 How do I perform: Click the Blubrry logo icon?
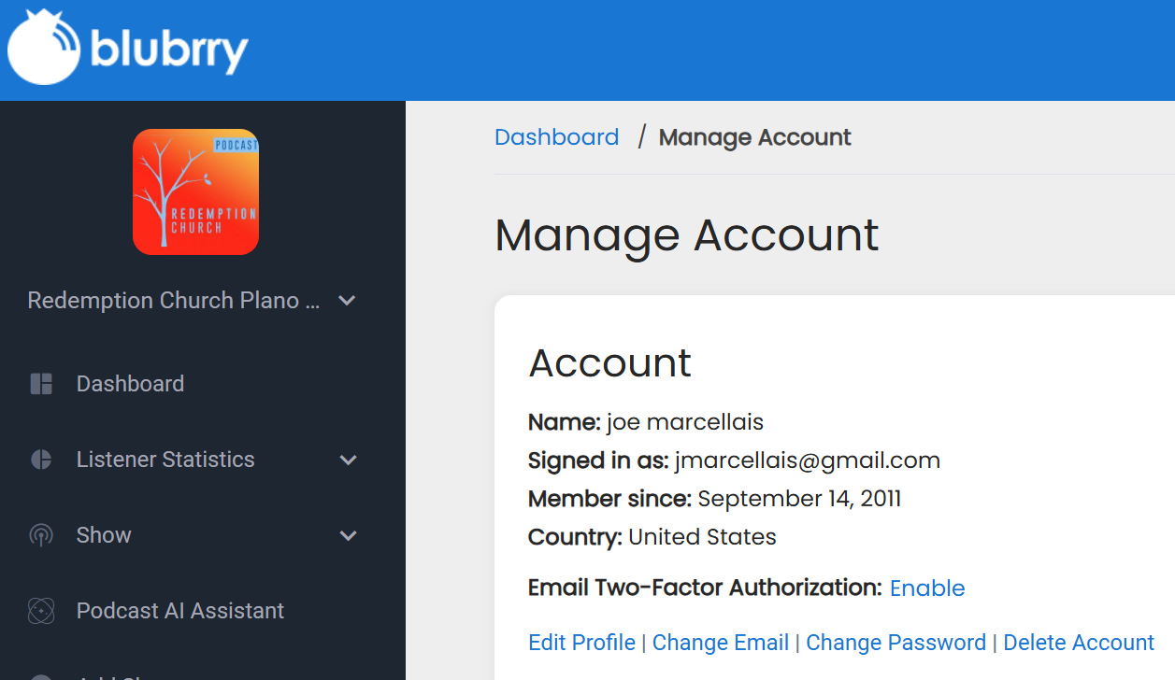pyautogui.click(x=45, y=49)
